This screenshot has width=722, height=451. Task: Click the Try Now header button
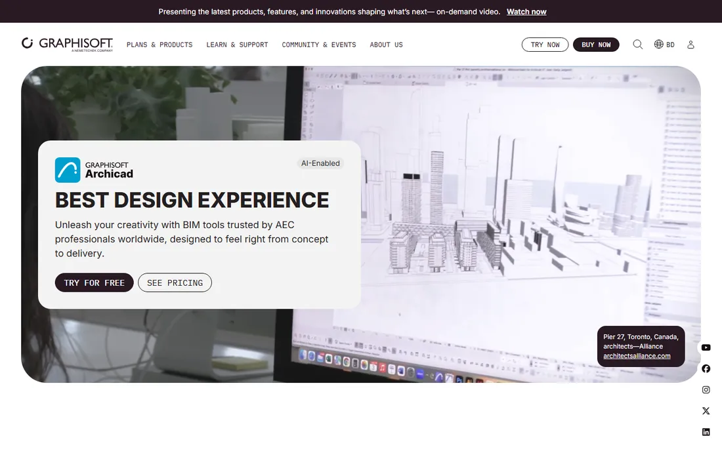(x=545, y=45)
